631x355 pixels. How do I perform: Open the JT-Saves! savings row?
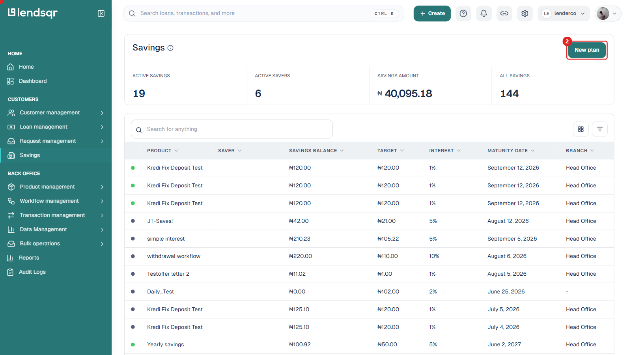[369, 221]
